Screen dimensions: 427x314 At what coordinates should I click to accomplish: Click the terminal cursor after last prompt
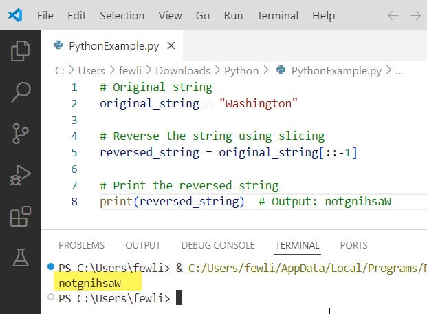click(179, 297)
